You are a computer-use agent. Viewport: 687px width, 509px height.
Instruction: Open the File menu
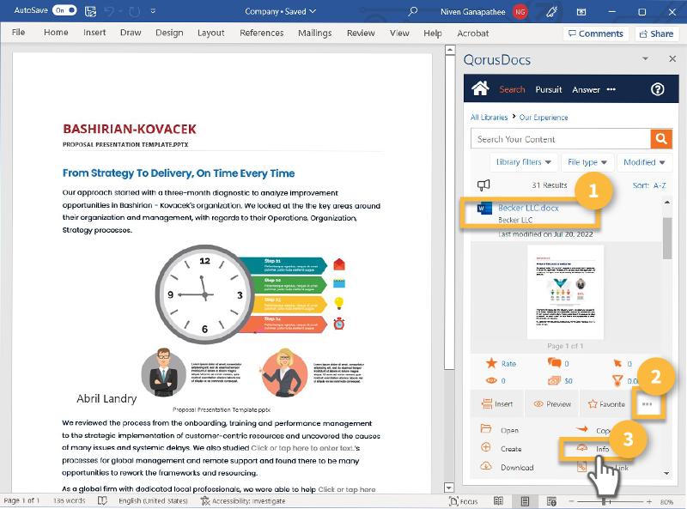pyautogui.click(x=18, y=33)
